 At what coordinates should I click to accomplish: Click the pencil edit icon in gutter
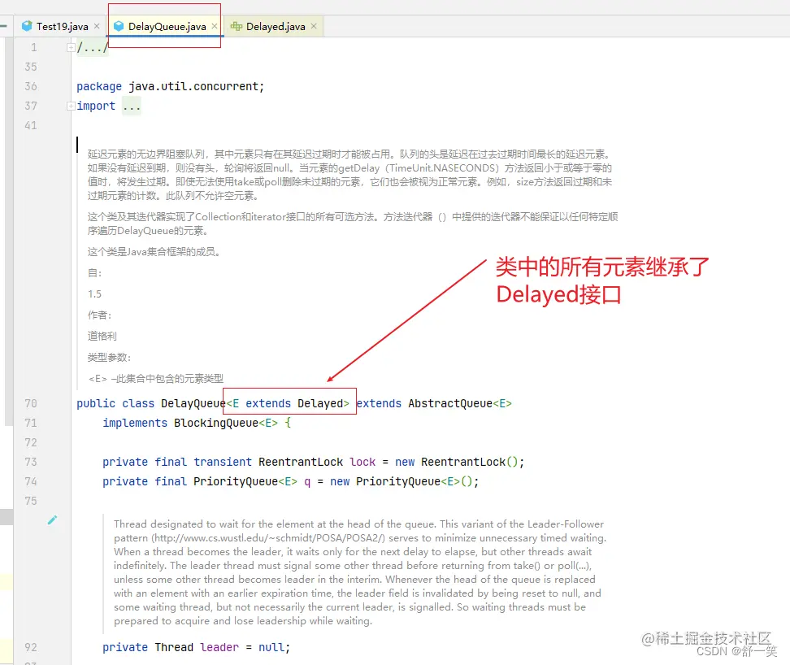(x=52, y=520)
